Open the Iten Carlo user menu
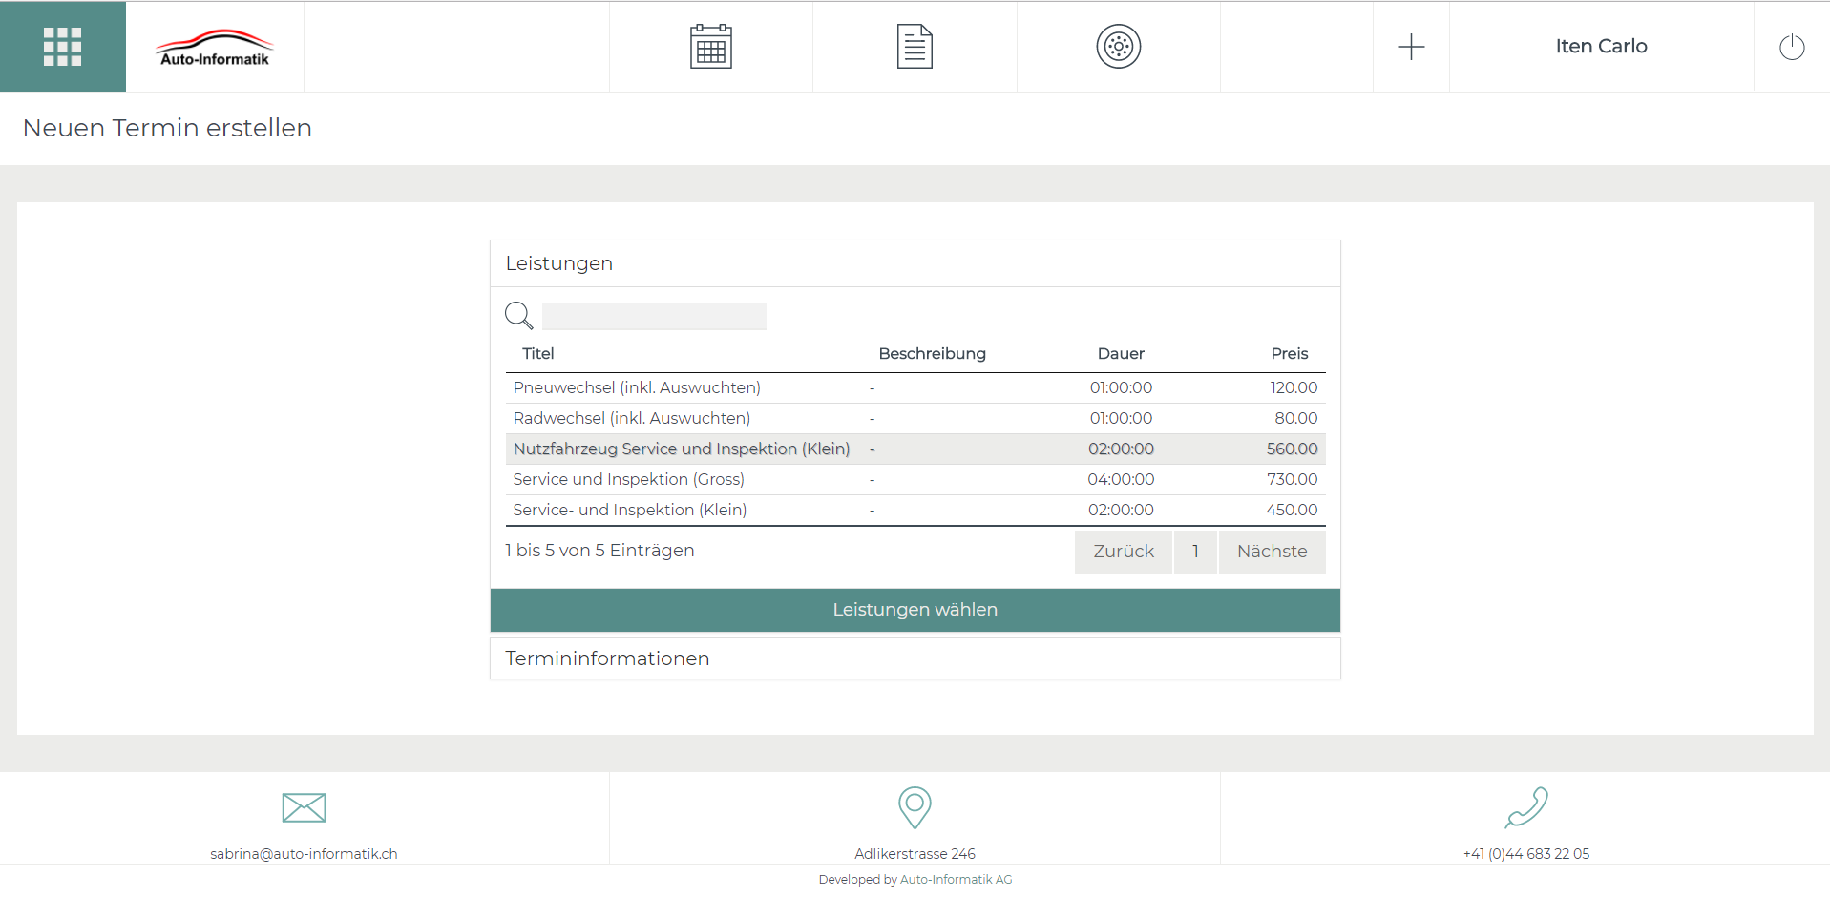This screenshot has width=1830, height=898. pos(1601,46)
